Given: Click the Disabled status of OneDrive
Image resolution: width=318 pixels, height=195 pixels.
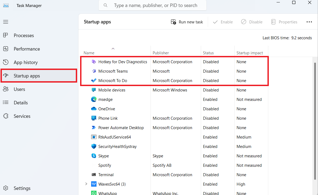Looking at the screenshot, I should 211,109.
